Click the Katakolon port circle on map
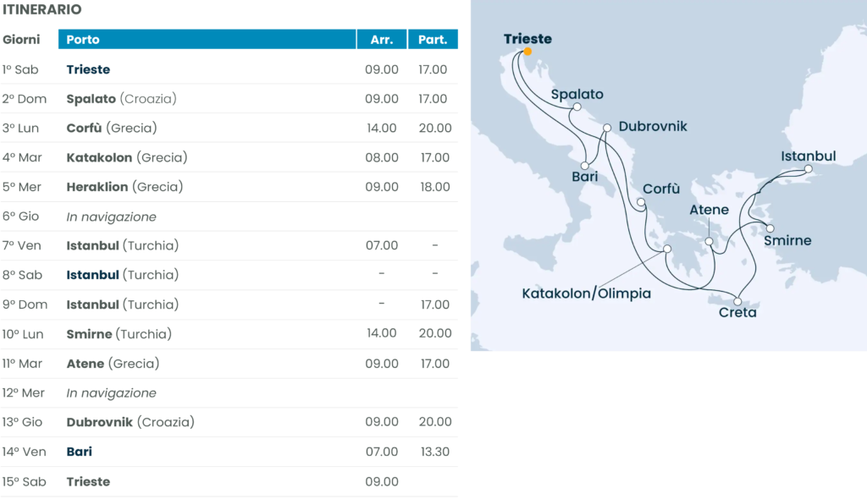 (x=667, y=249)
